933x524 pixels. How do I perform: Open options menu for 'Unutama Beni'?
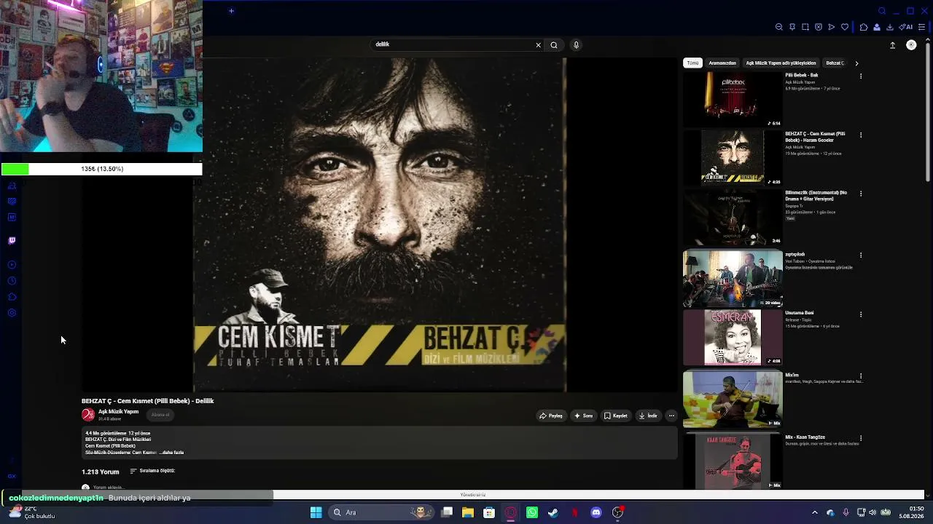tap(861, 314)
